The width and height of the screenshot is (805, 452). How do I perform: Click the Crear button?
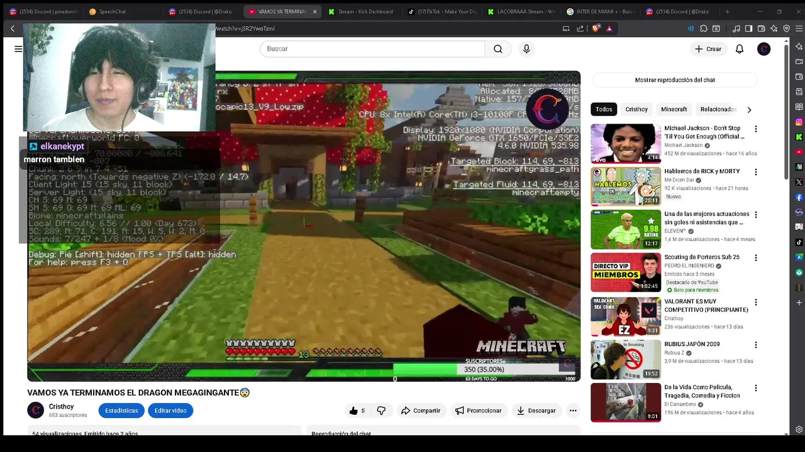coord(708,49)
